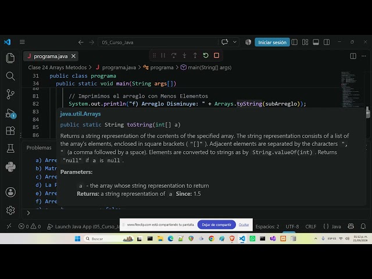Open the Copilot chat icon
The image size is (372, 279).
(x=225, y=42)
